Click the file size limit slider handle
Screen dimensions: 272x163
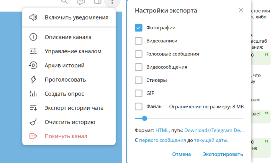pyautogui.click(x=145, y=118)
